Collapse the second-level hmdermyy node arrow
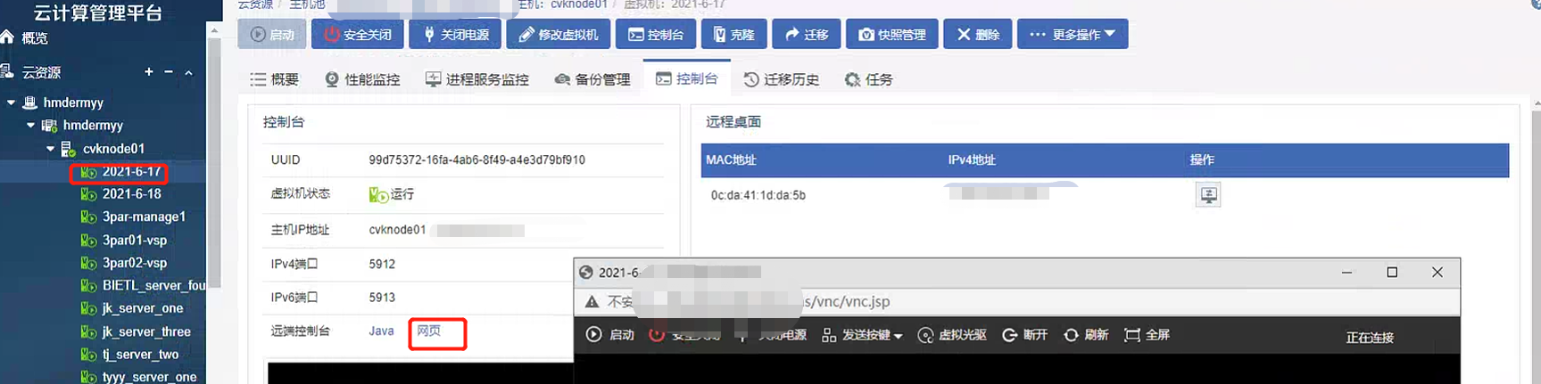 [30, 126]
